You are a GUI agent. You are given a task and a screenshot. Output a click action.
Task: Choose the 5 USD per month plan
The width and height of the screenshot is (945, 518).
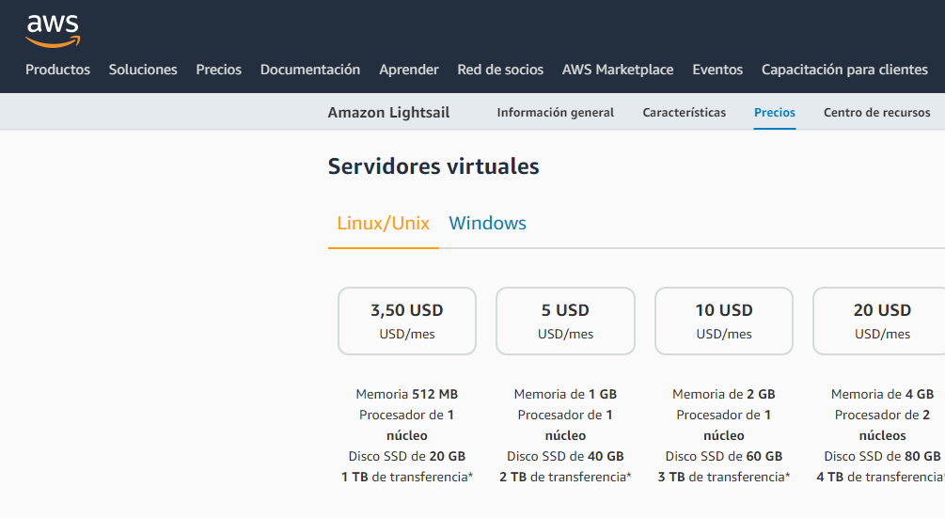tap(565, 321)
